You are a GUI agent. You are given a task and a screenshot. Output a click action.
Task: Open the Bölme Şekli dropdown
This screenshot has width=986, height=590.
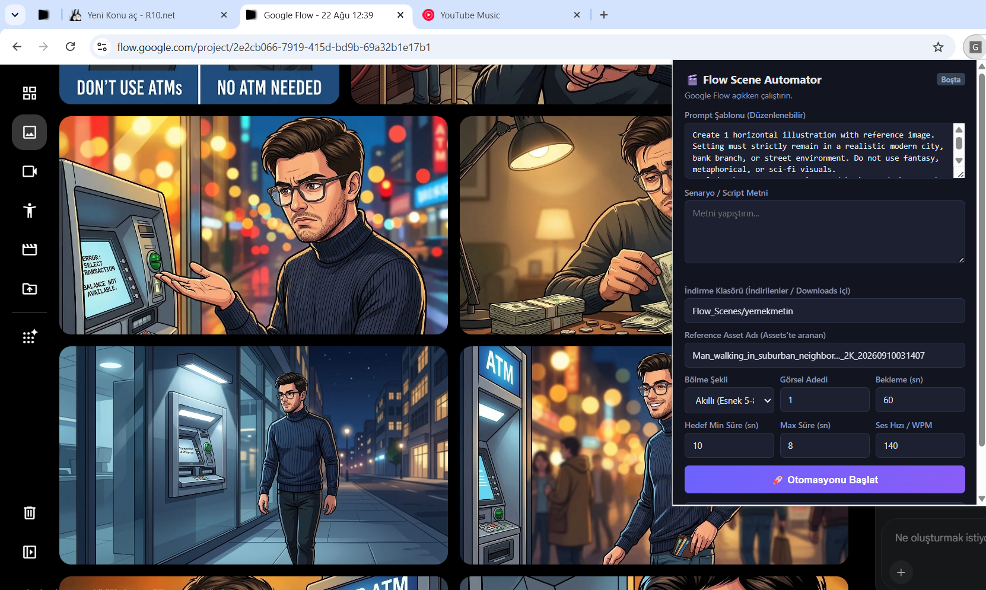729,400
